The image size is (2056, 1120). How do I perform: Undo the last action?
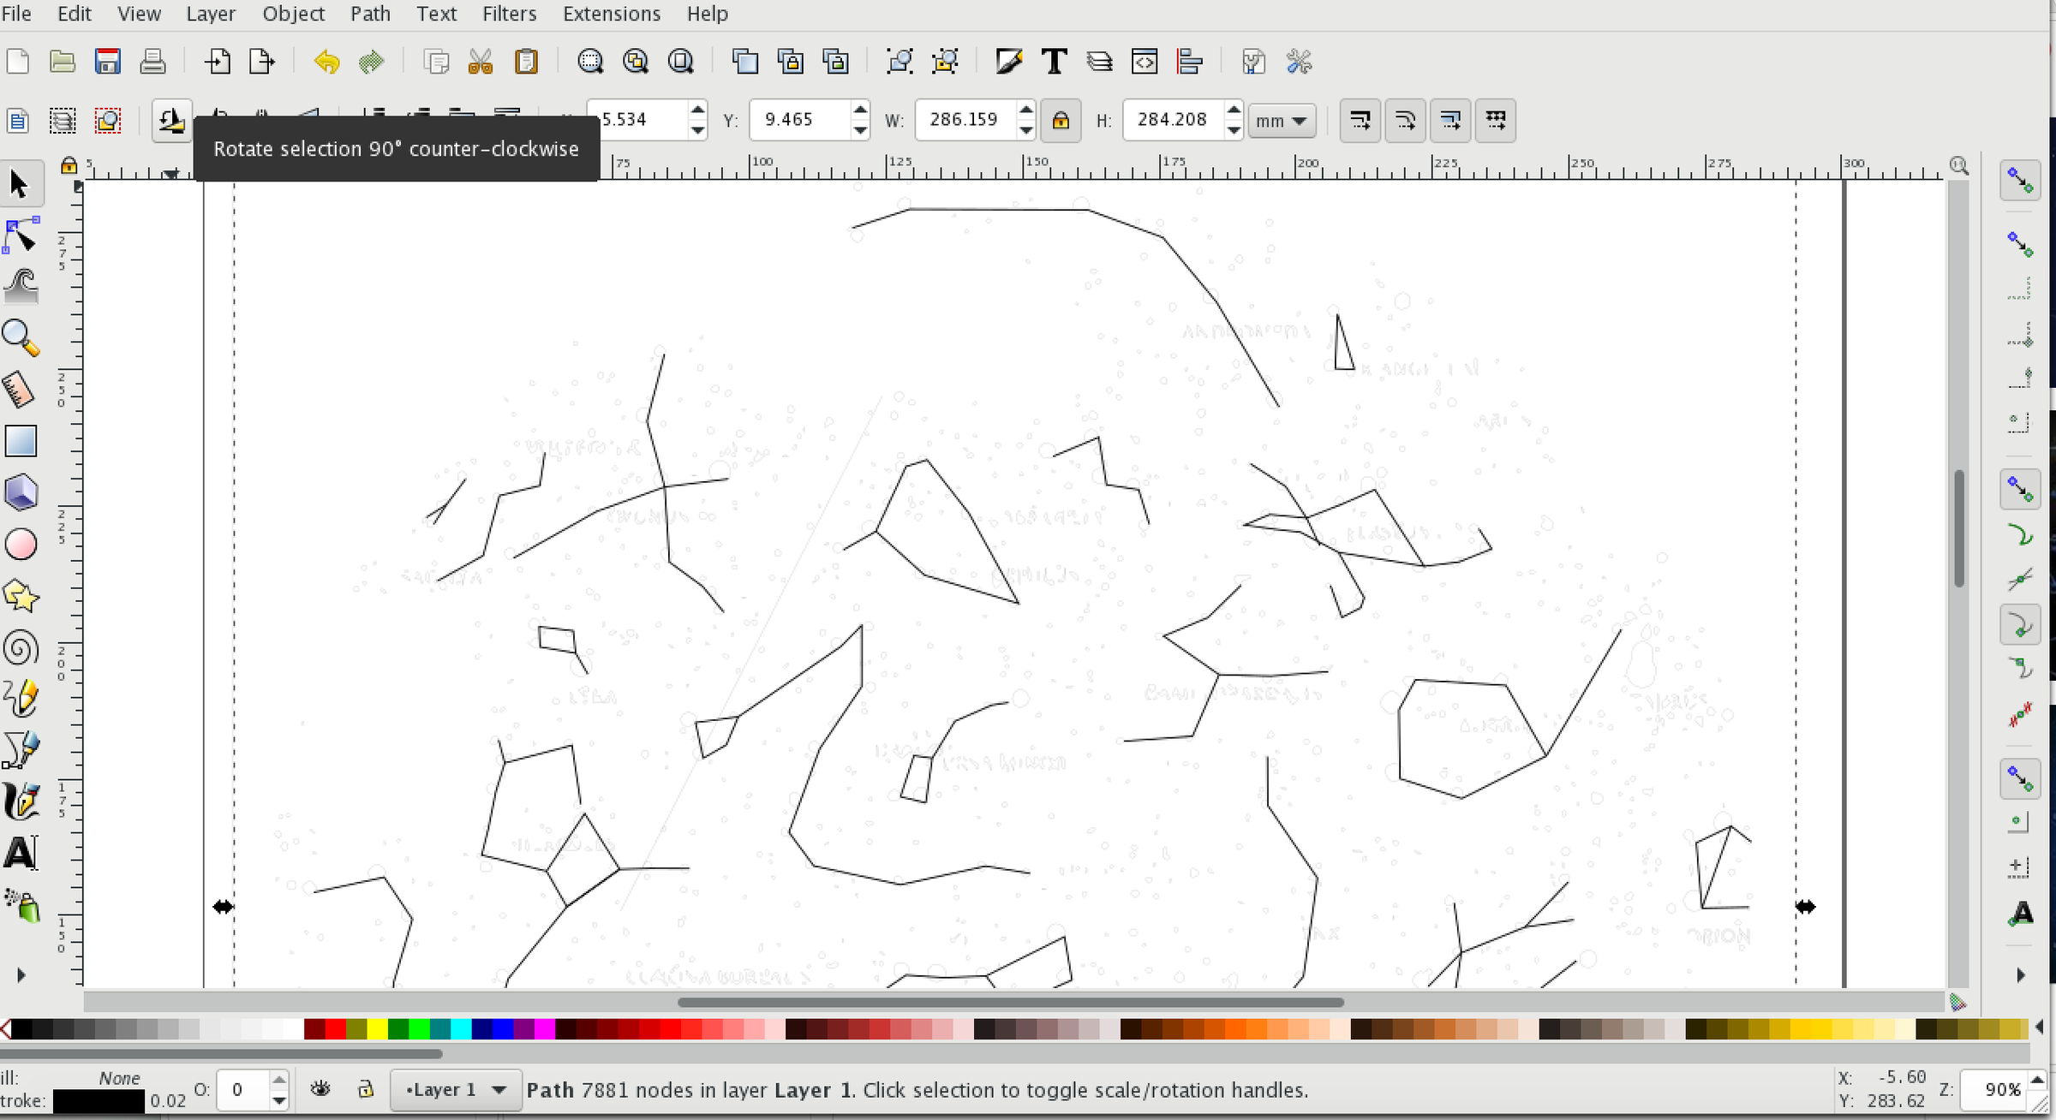point(326,62)
